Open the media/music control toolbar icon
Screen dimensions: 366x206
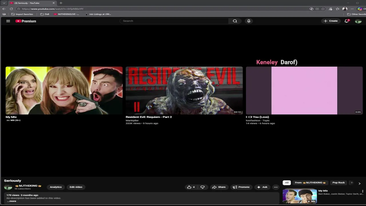[x=331, y=9]
